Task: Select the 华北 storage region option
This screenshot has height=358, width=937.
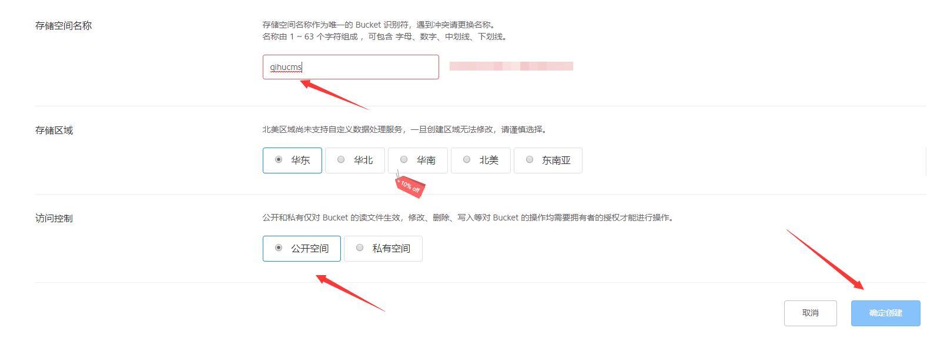Action: (355, 160)
